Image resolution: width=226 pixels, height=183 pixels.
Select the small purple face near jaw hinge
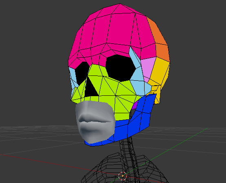[x=135, y=105]
